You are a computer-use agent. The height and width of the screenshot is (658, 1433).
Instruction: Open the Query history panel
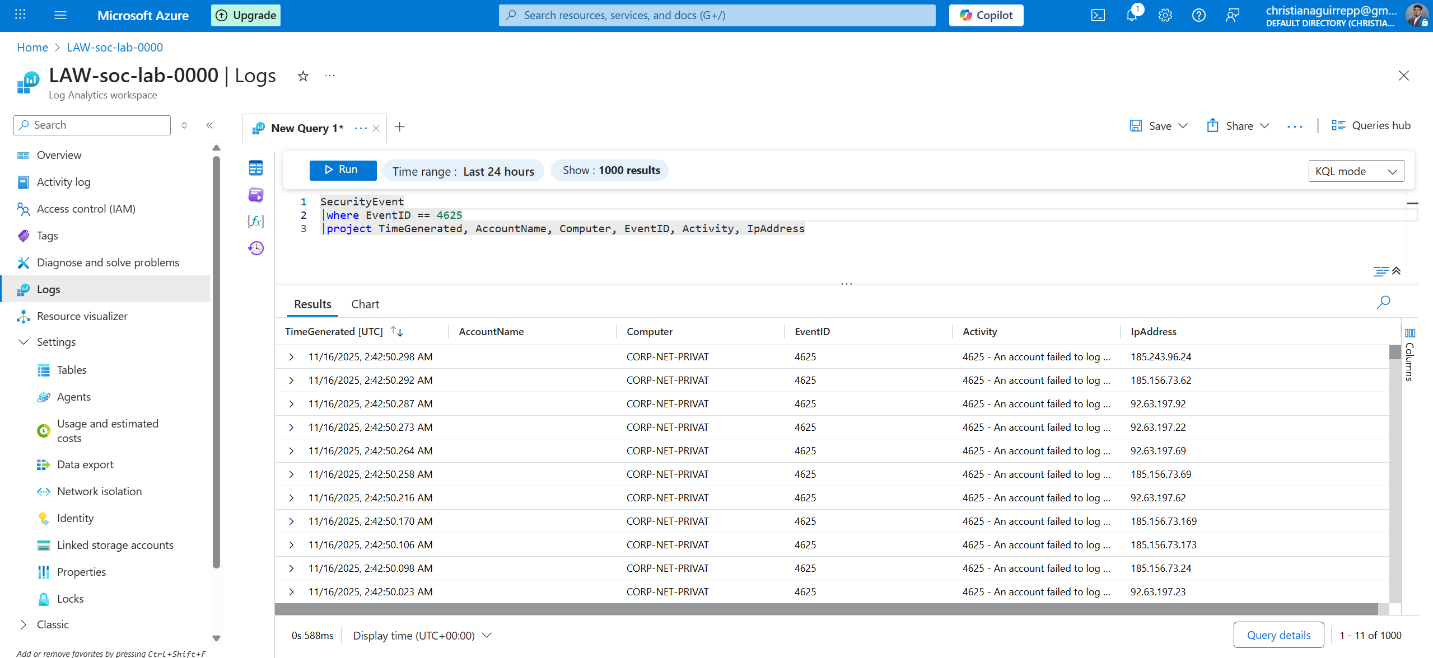[x=255, y=248]
